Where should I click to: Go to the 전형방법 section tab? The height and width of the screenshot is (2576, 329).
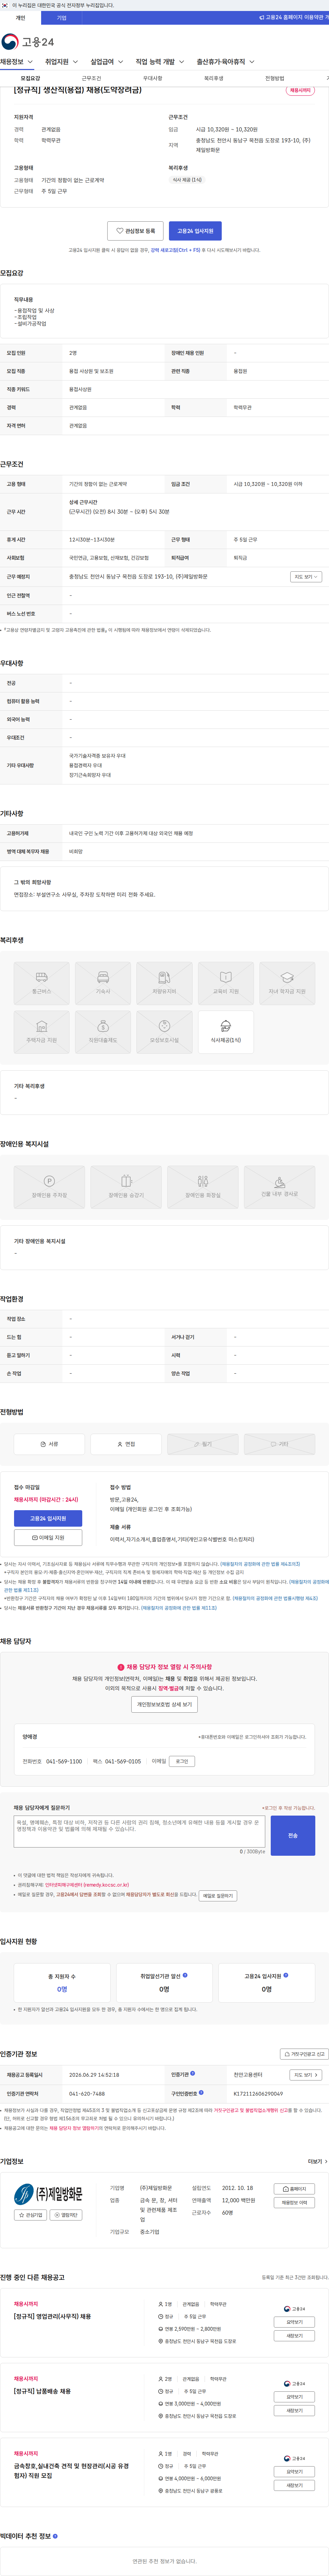(274, 78)
